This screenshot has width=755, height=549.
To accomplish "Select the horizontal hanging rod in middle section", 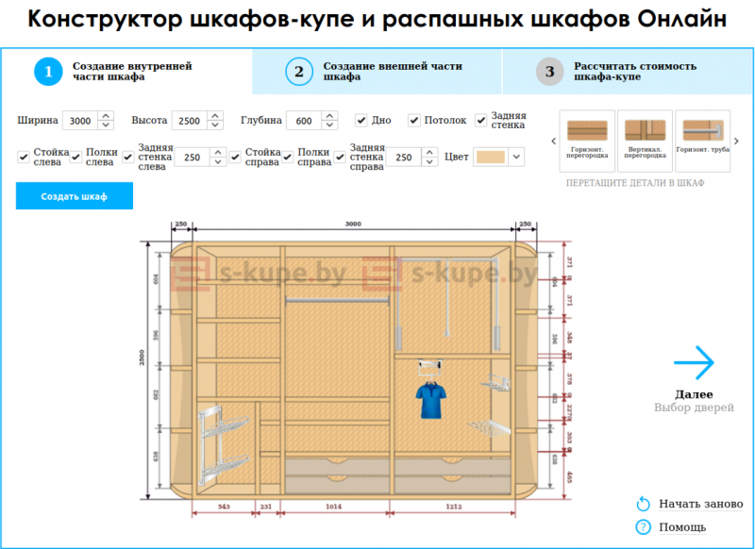I will point(337,300).
